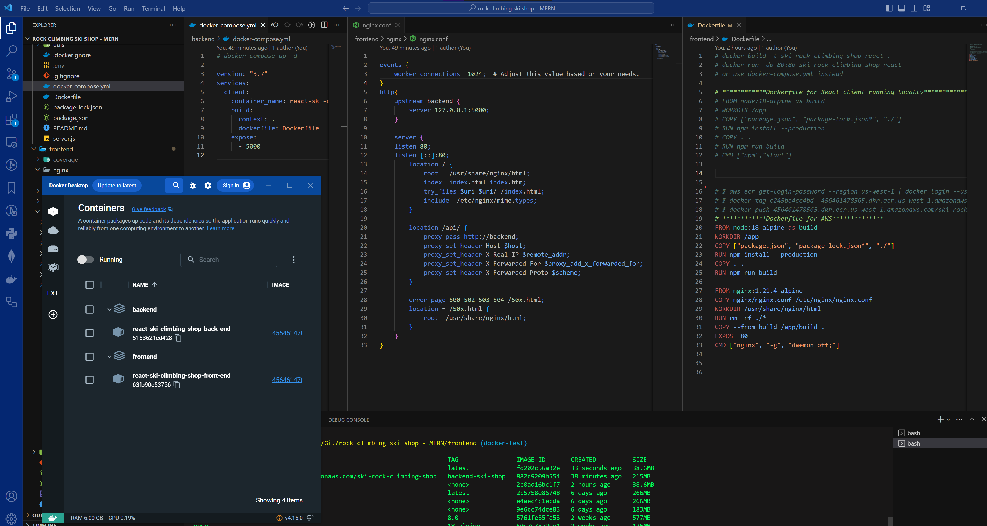
Task: Open new terminal dropdown arrow
Action: pos(949,420)
